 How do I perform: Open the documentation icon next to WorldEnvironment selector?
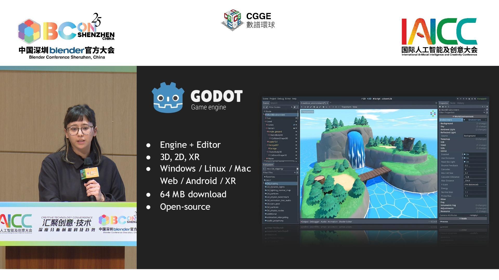[487, 109]
